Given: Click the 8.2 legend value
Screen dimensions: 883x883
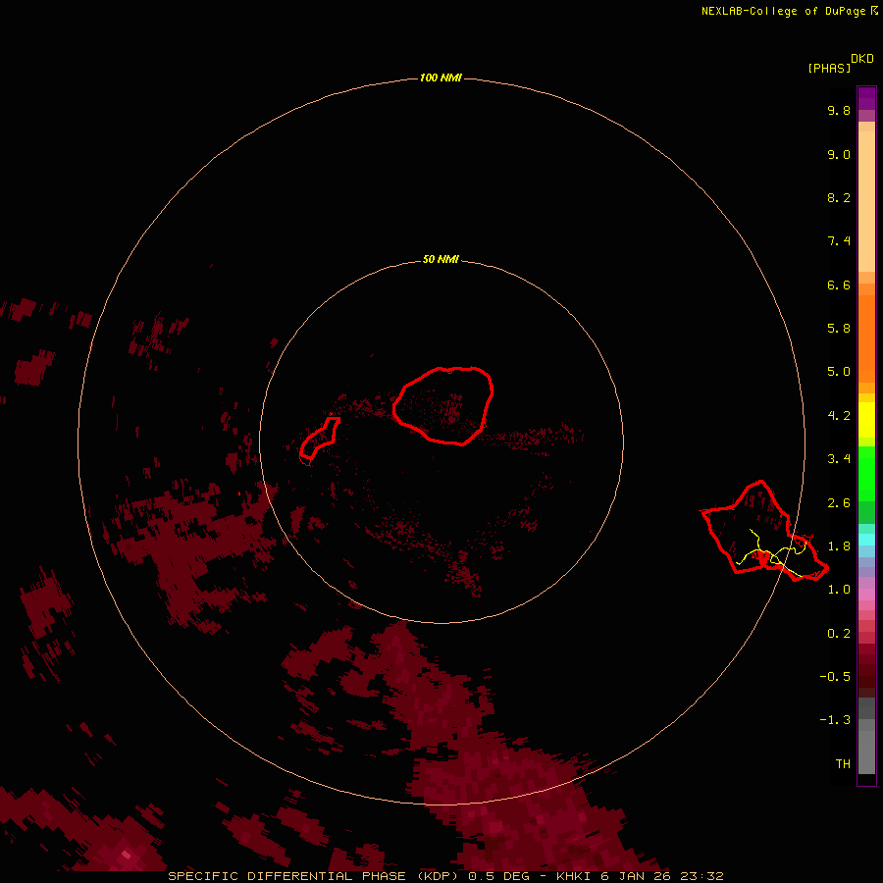Looking at the screenshot, I should click(839, 197).
